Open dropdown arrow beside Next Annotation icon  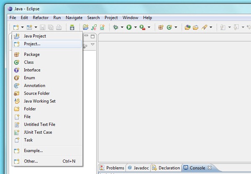click(x=230, y=27)
